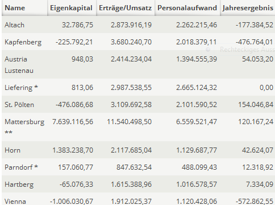275x205 pixels.
Task: Select the Altach row name
Action: coord(15,25)
